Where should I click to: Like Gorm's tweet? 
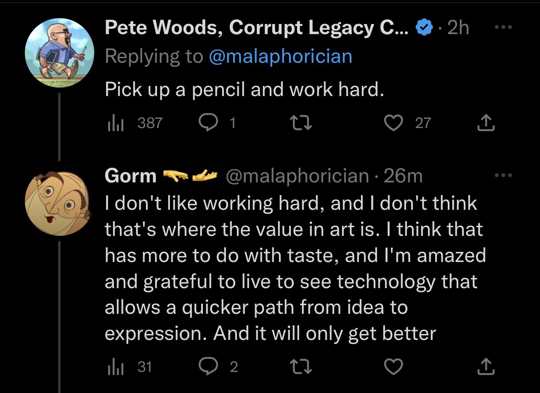394,367
